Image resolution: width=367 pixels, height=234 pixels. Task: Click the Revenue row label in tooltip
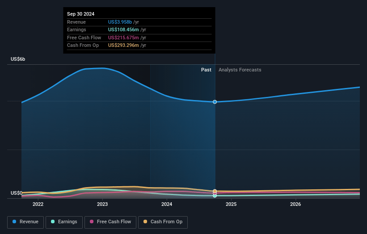click(76, 22)
